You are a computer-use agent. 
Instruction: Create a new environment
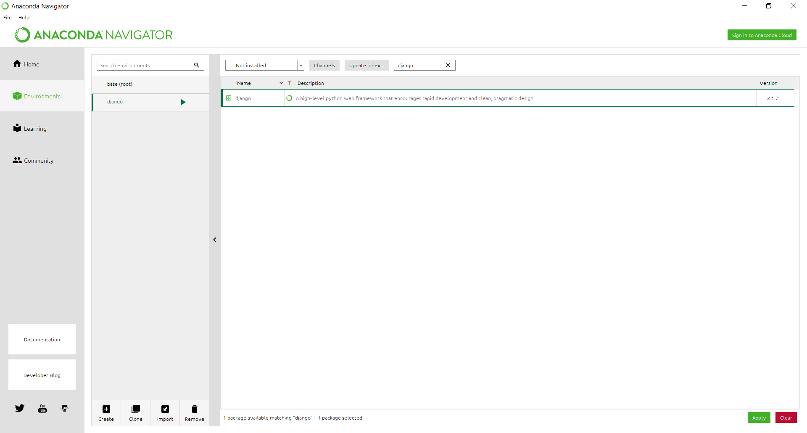[106, 413]
